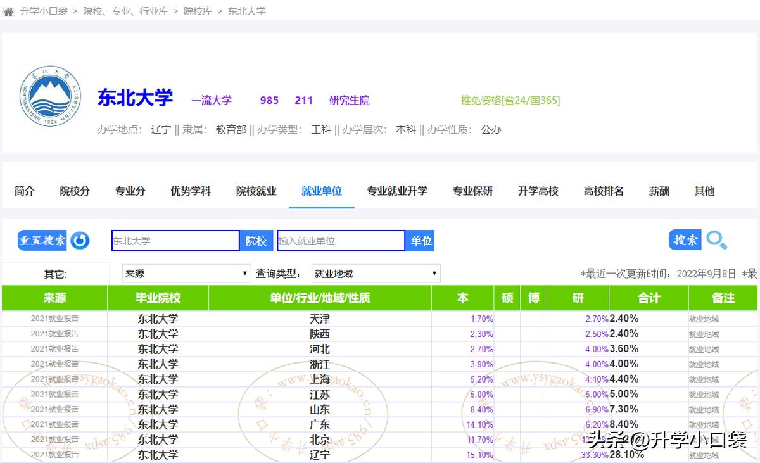Click inside the 输入就业单位 input field
The width and height of the screenshot is (760, 463).
pos(341,241)
